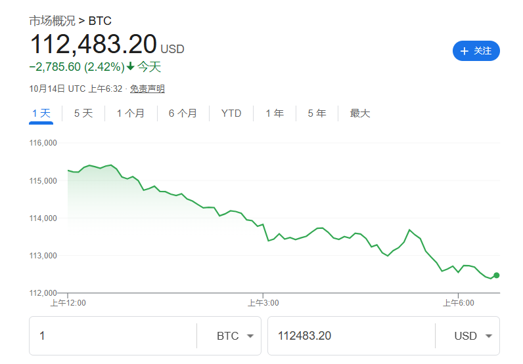Select the 最大 range tab
The height and width of the screenshot is (364, 523).
coord(360,113)
